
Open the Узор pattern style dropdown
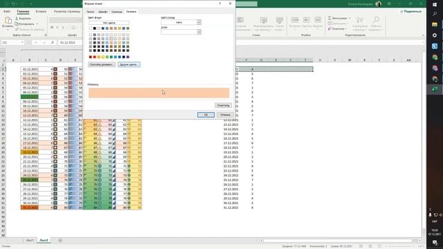pyautogui.click(x=199, y=32)
